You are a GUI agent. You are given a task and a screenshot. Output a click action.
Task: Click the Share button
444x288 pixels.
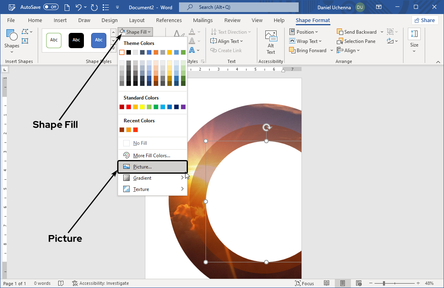click(424, 20)
